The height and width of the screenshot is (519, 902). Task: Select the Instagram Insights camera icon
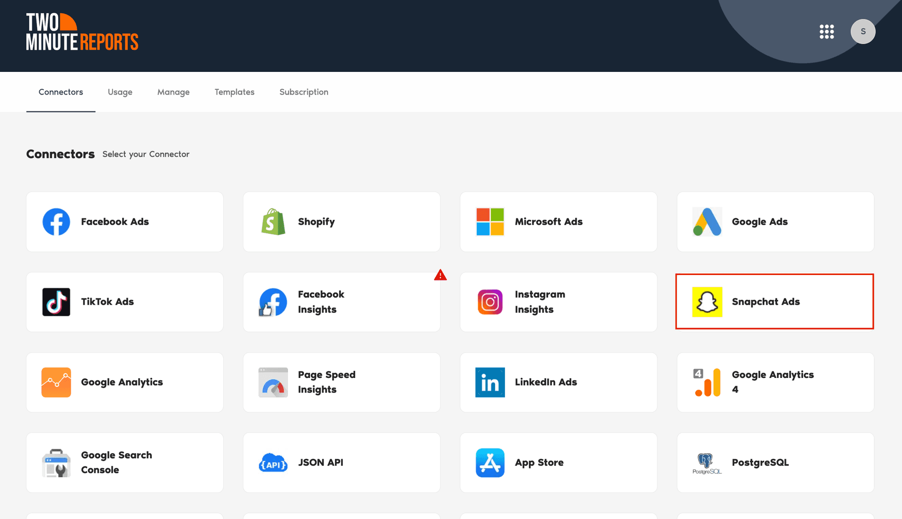tap(490, 302)
